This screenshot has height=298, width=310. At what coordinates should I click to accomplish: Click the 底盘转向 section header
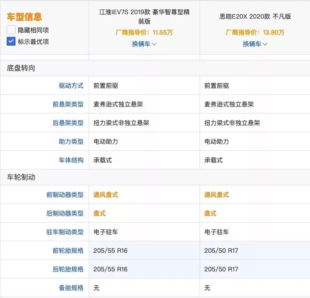pos(21,68)
